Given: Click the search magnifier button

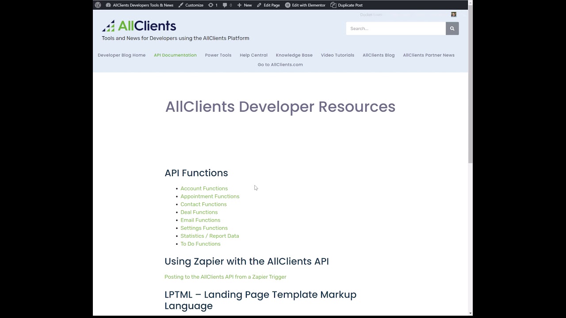Looking at the screenshot, I should coord(452,28).
